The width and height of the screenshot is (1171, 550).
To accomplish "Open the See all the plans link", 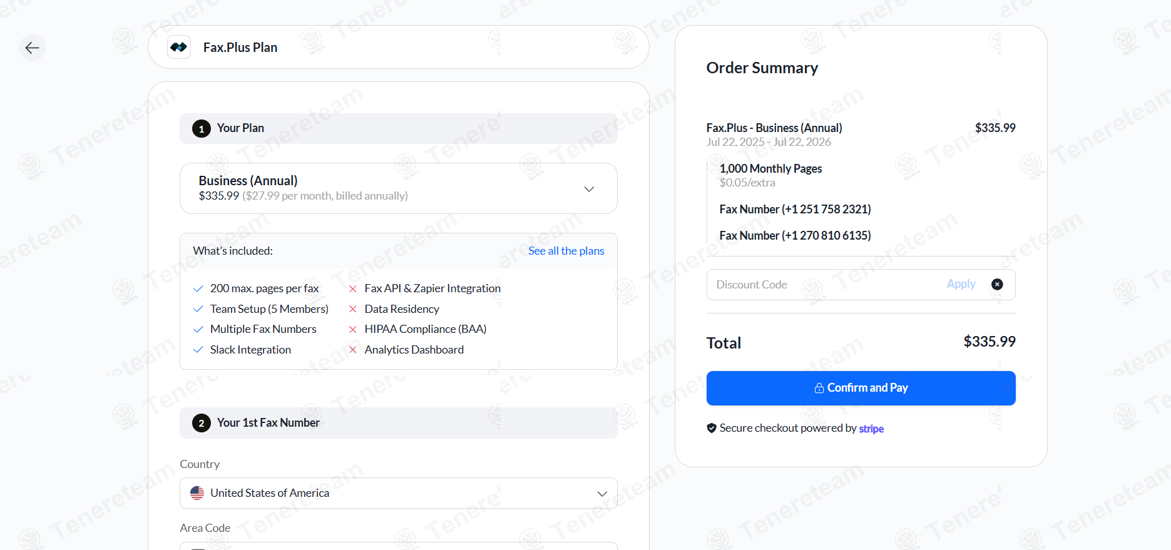I will (566, 251).
